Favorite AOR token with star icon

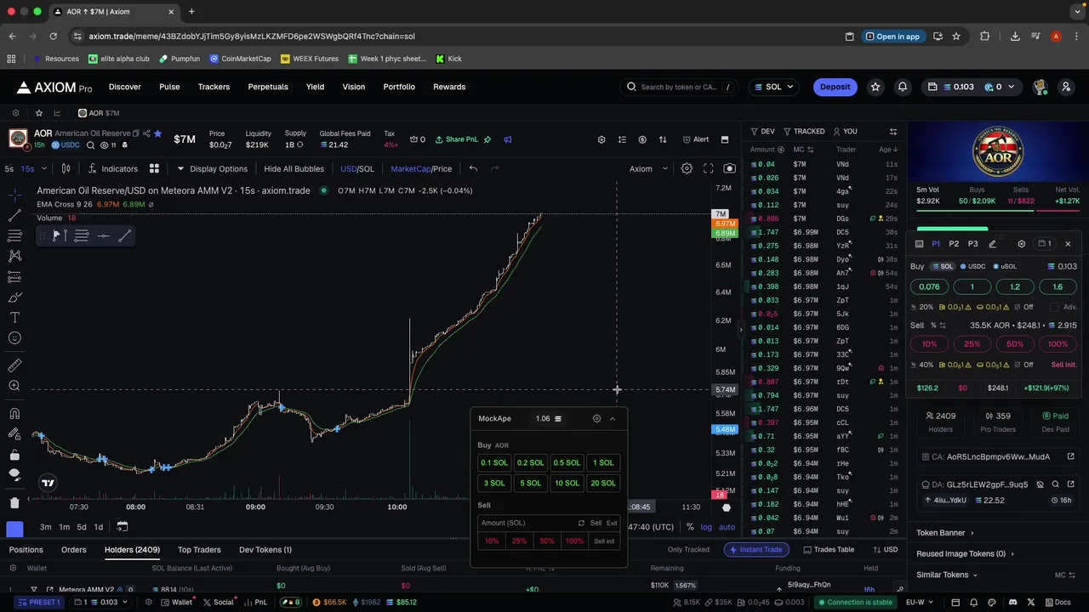[157, 133]
